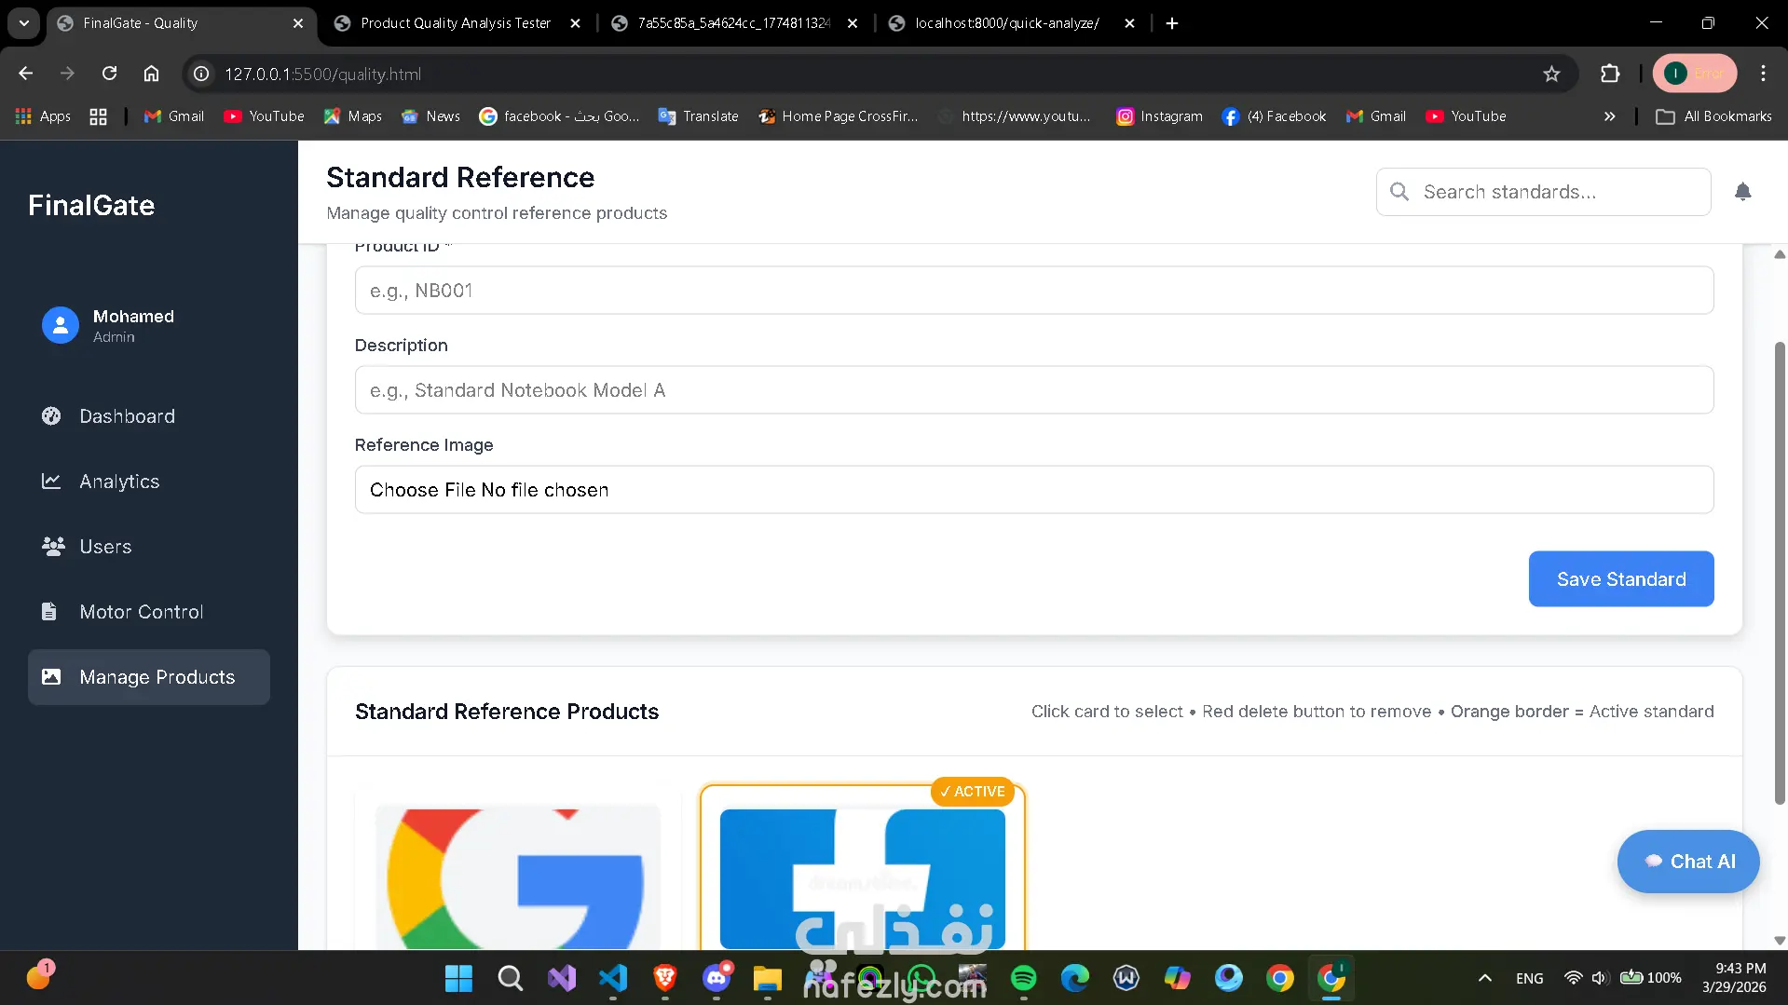Open the Wi-Fi network status icon
This screenshot has width=1788, height=1005.
coord(1573,978)
